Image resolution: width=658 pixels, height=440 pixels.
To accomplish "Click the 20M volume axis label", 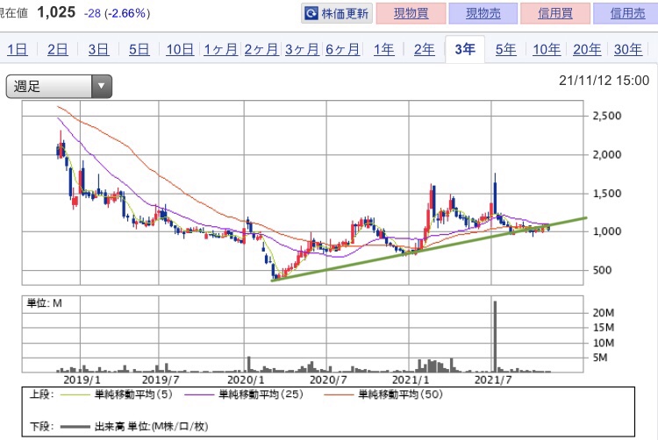I will coord(604,313).
